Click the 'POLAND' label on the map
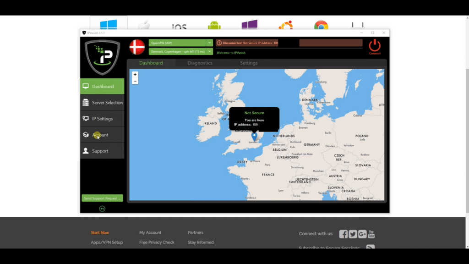This screenshot has width=469, height=264. [362, 136]
